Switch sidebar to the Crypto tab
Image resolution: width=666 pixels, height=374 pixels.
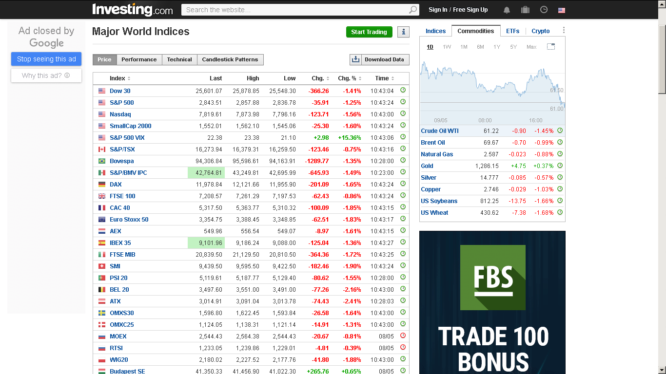pyautogui.click(x=541, y=31)
